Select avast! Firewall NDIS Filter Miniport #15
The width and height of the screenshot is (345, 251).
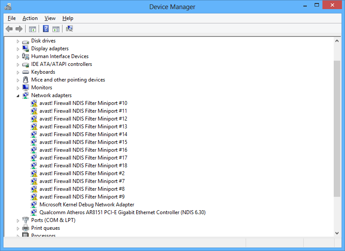(x=83, y=142)
